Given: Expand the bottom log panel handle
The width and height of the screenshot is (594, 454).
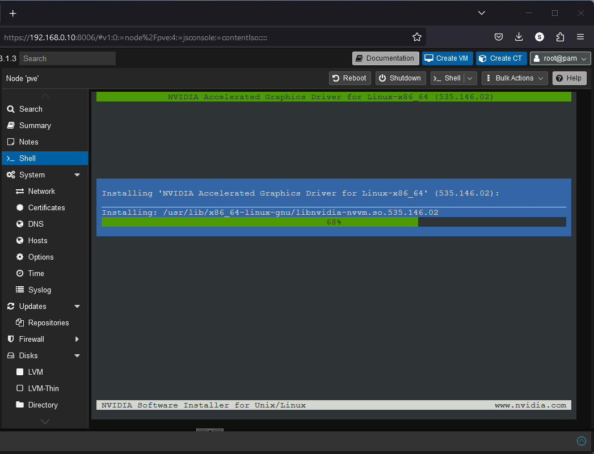Looking at the screenshot, I should click(x=210, y=430).
